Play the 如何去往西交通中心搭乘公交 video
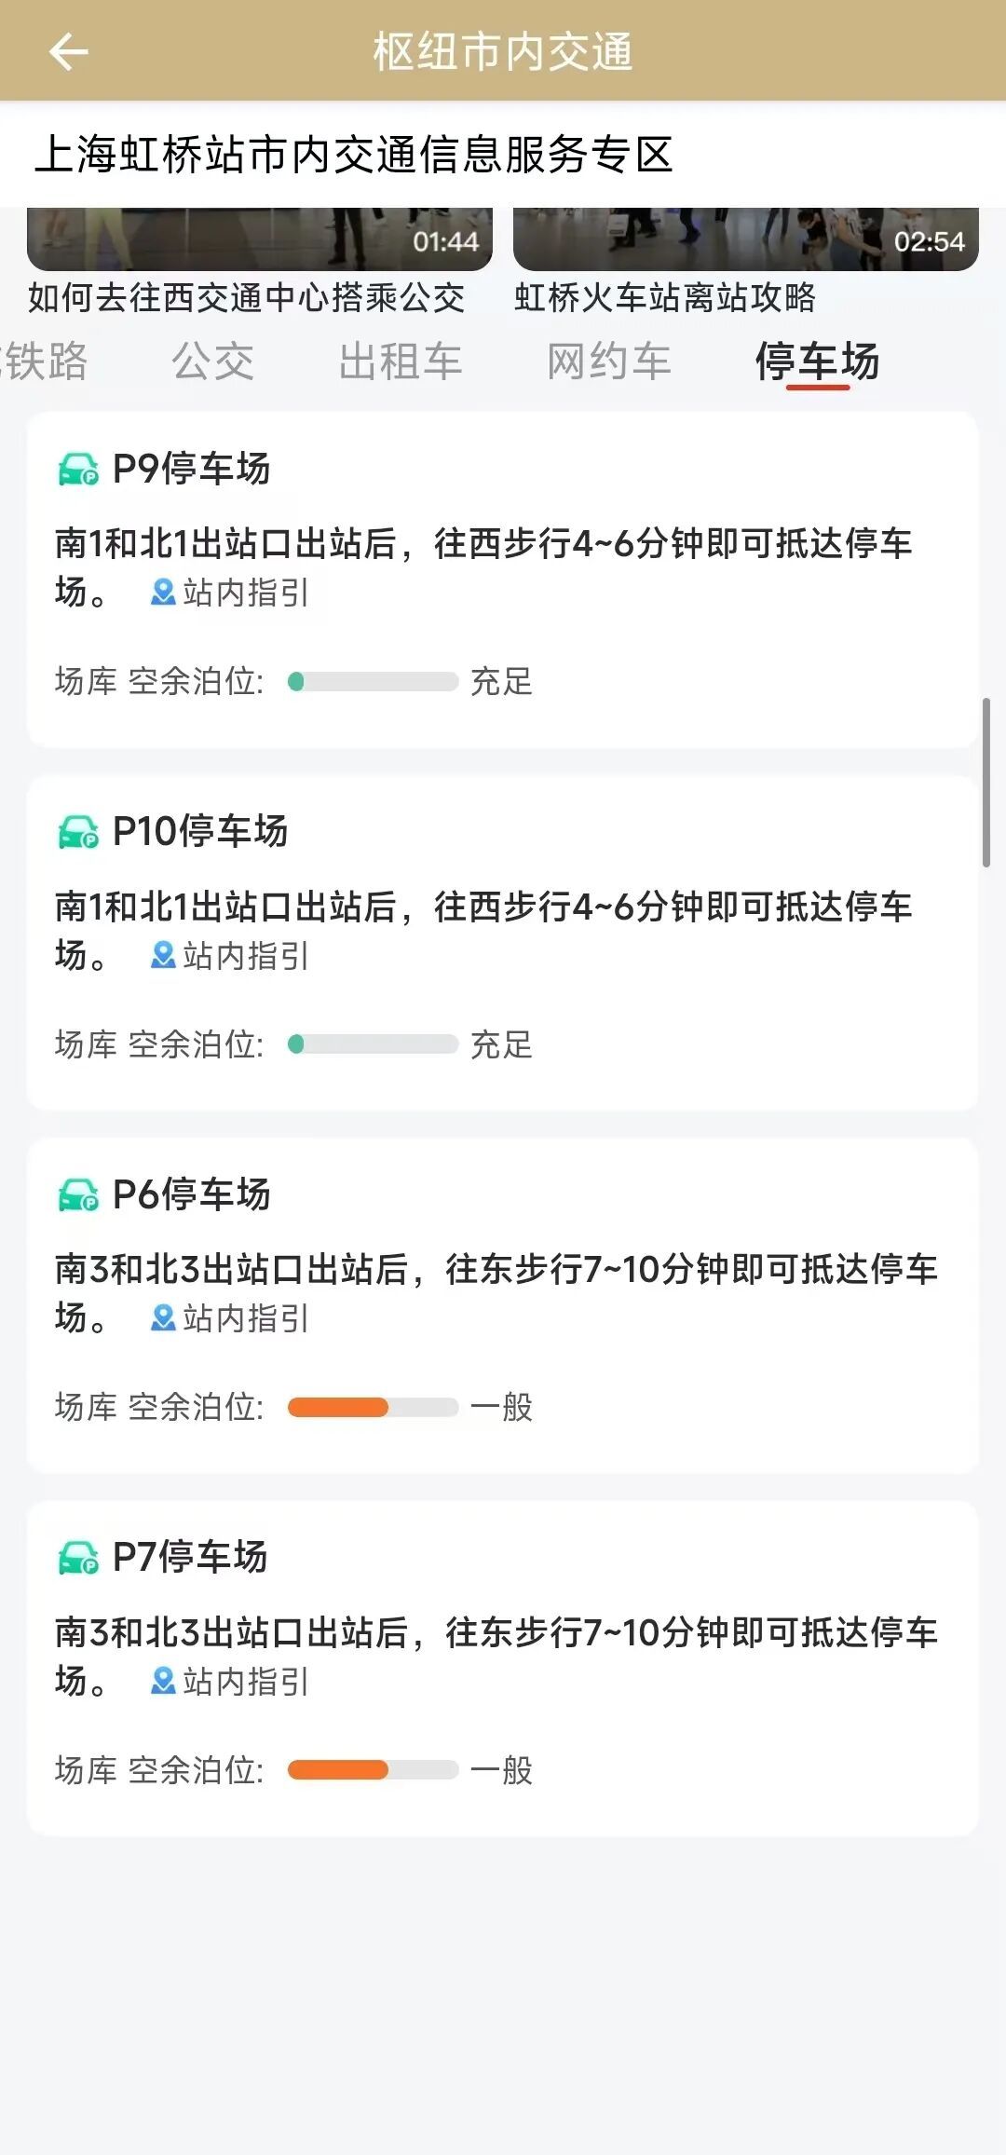The height and width of the screenshot is (2155, 1006). coord(259,239)
